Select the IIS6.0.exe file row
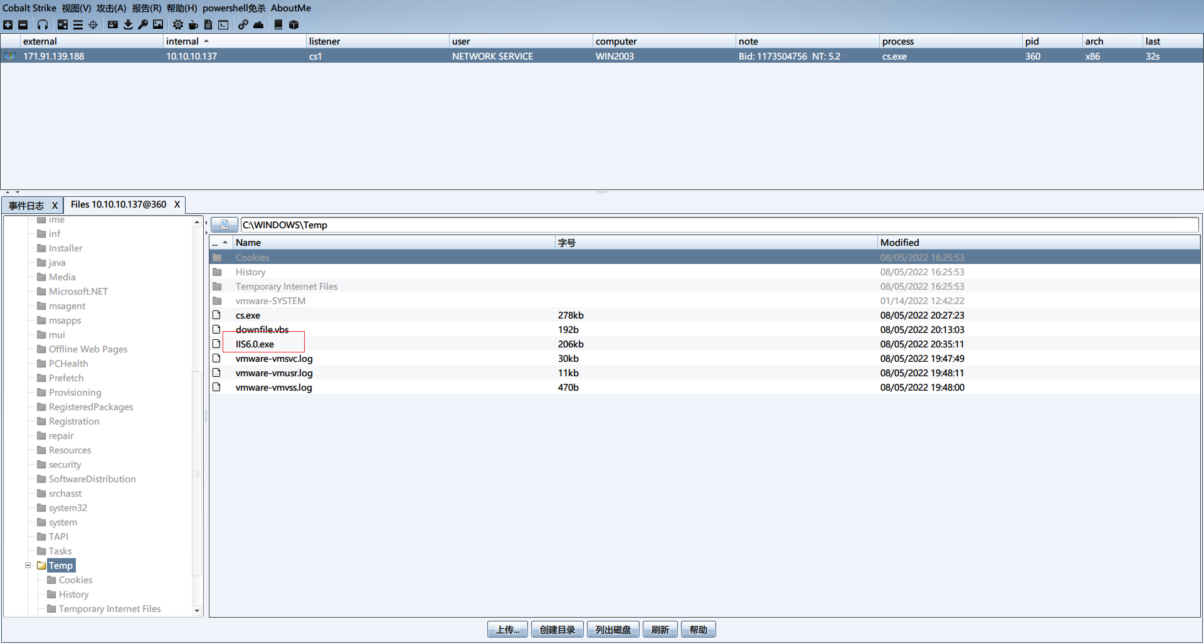This screenshot has width=1204, height=644. [704, 344]
